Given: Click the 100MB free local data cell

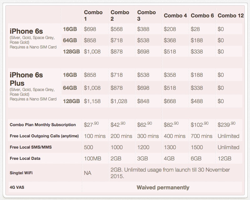Looking at the screenshot, I should (x=93, y=159).
